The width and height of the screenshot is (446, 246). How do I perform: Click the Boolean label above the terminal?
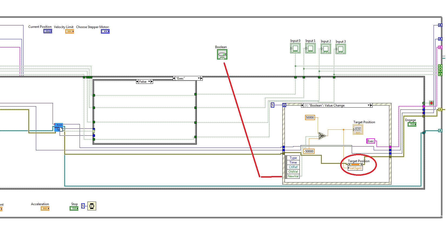click(221, 47)
